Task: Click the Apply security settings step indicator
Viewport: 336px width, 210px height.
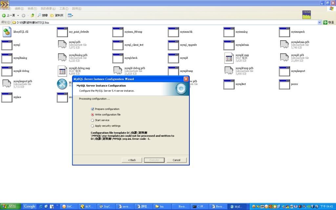Action: pos(93,126)
